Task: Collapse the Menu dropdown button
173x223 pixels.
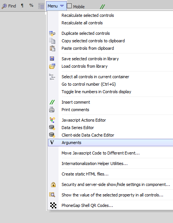Action: point(56,6)
